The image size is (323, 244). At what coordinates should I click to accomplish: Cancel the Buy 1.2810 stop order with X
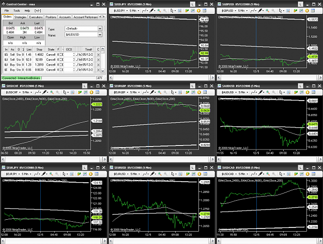click(x=98, y=65)
